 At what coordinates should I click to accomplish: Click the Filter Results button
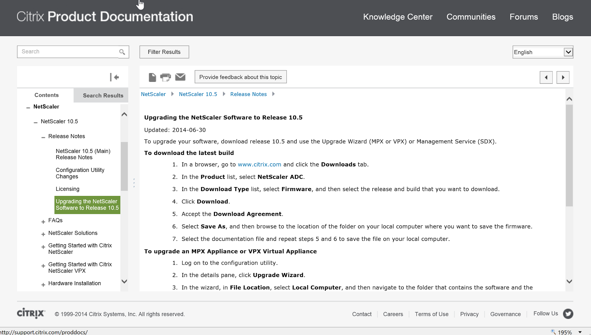(164, 52)
